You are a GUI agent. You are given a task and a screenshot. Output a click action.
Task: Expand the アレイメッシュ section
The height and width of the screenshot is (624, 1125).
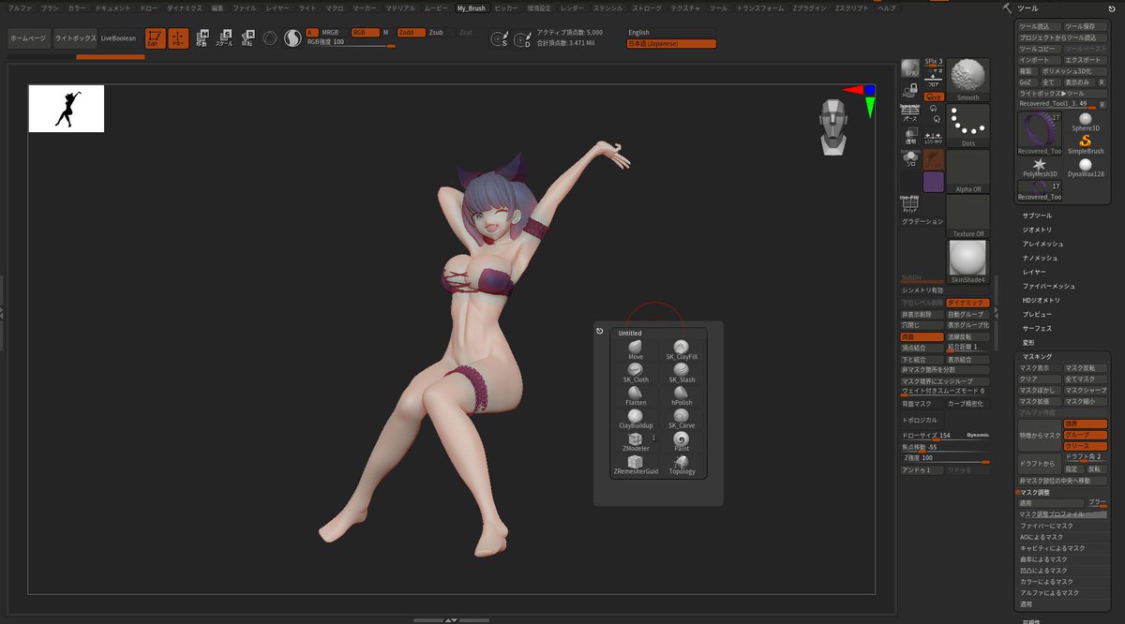tap(1042, 244)
